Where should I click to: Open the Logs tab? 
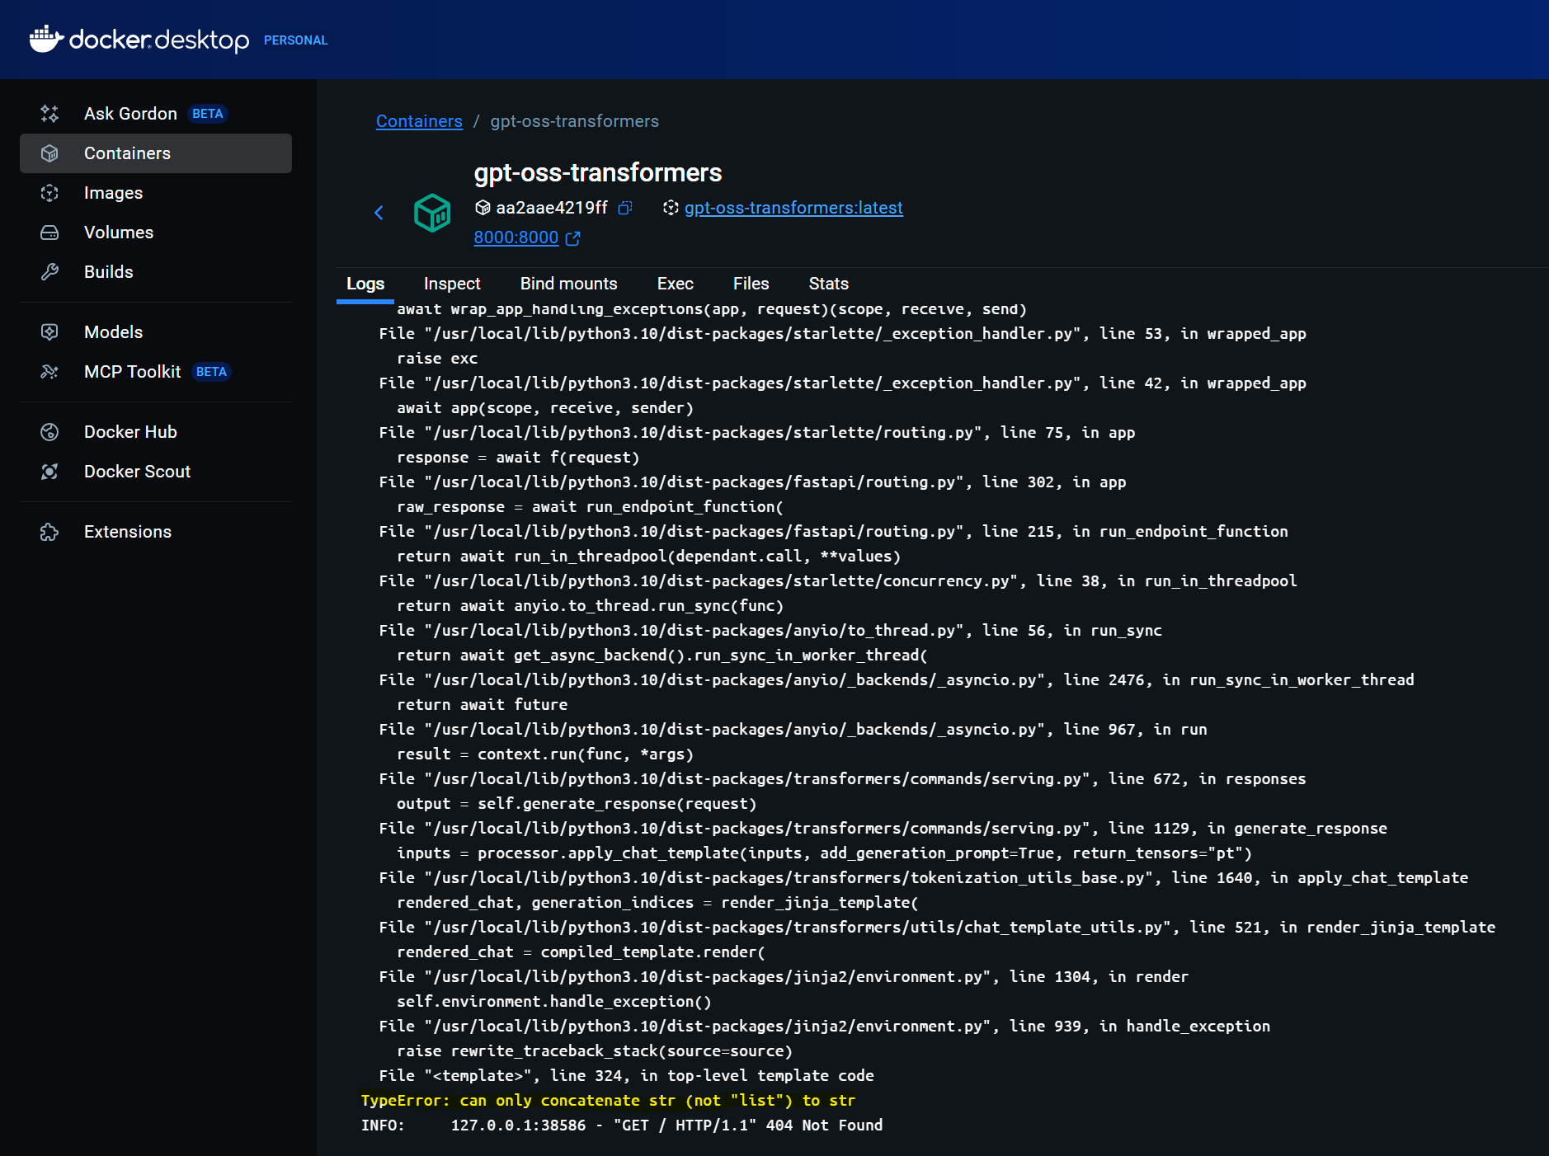click(x=365, y=284)
